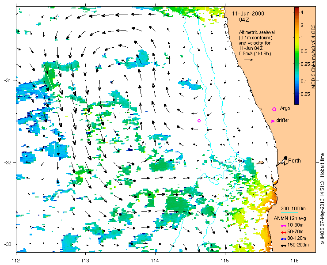
Task: Click the ANMN 12h avg legend heading
Action: [290, 218]
